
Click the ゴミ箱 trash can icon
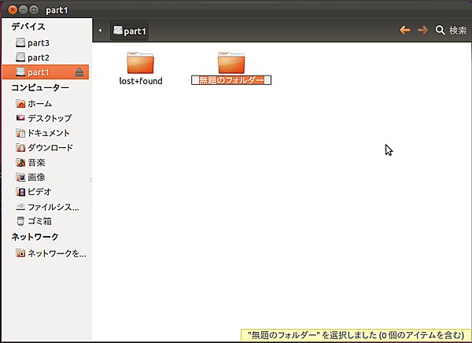20,221
